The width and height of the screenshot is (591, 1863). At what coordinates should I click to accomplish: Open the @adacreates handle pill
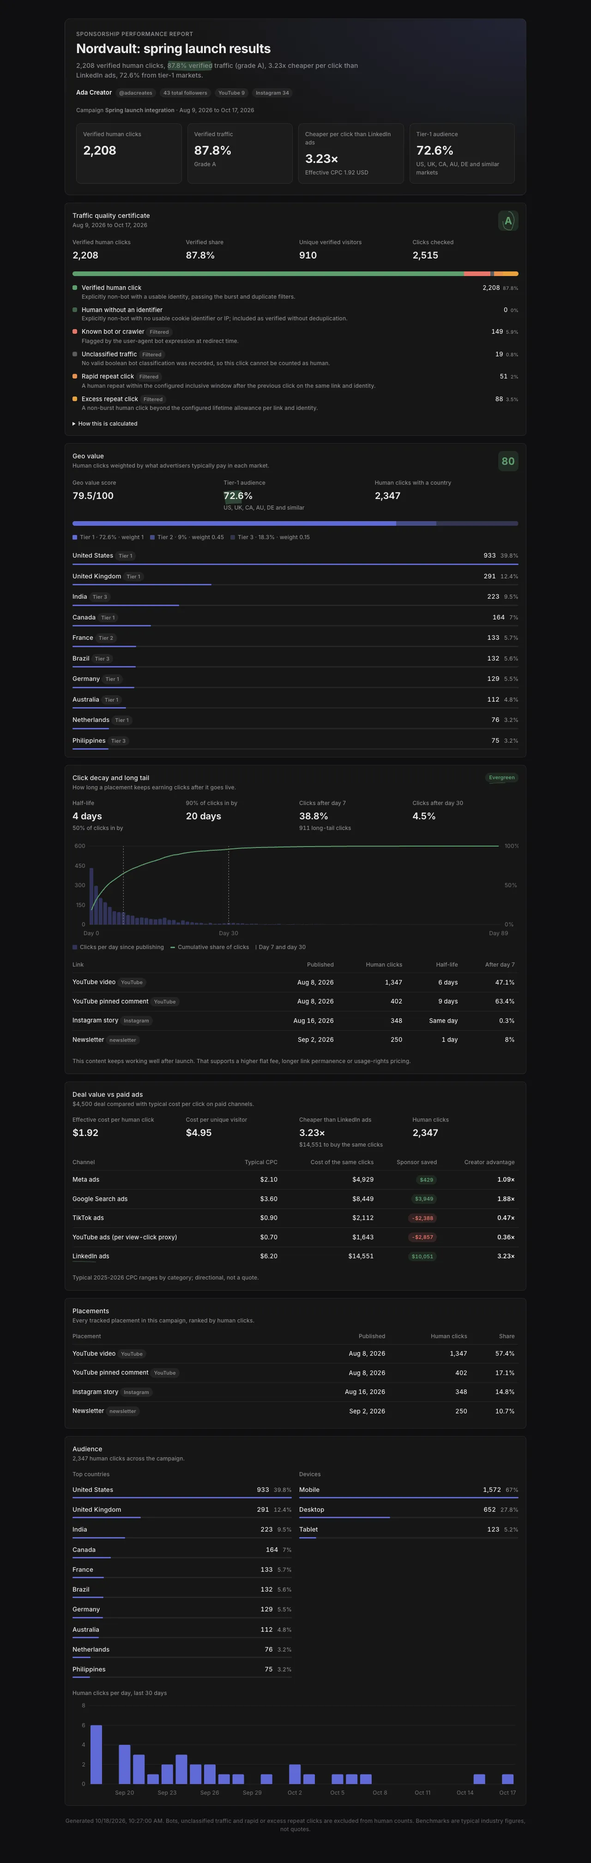pos(135,93)
